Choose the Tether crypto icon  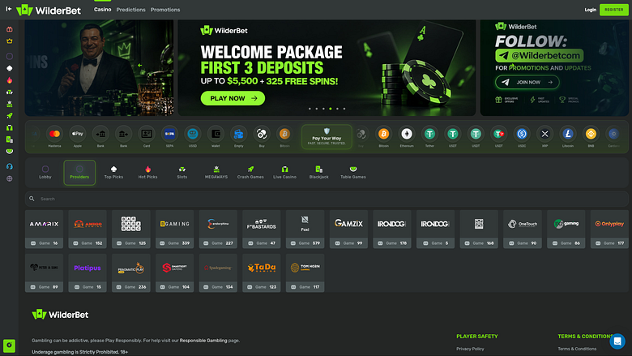(x=429, y=134)
